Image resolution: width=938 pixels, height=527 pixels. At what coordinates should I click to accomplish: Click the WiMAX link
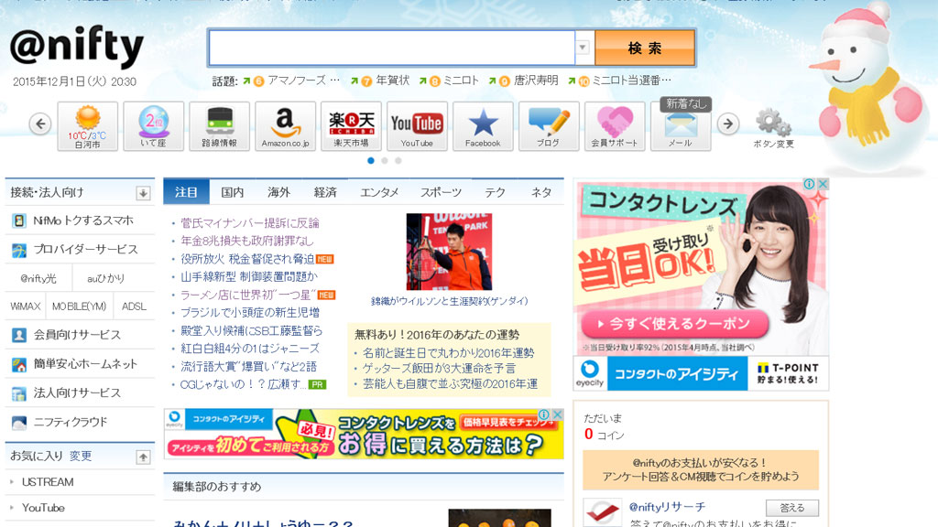(25, 307)
